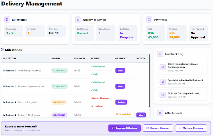This screenshot has height=136, width=213.
Task: Click the COMPLETED badge for Milestone 2
Action: [x=60, y=86]
